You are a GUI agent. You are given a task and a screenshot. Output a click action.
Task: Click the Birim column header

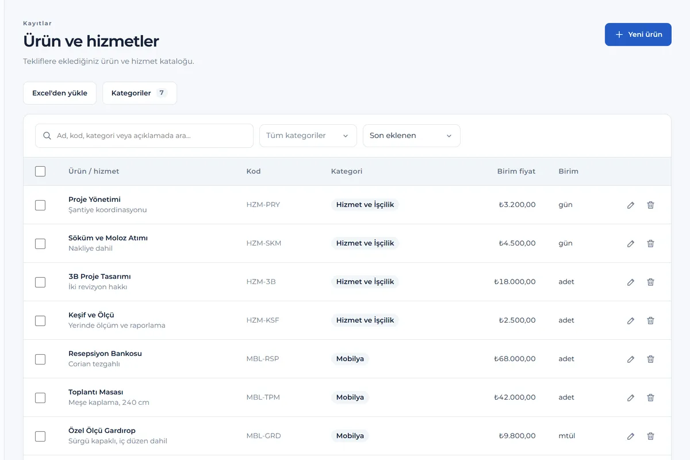(568, 171)
